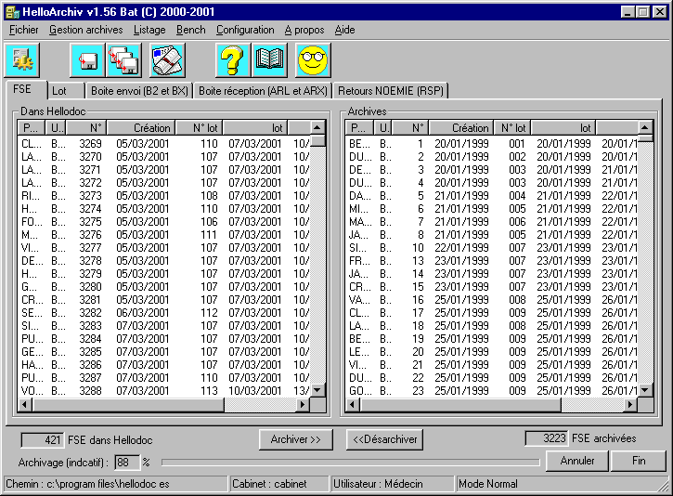Click Utilisateur : Médecin status bar entry

[x=393, y=484]
